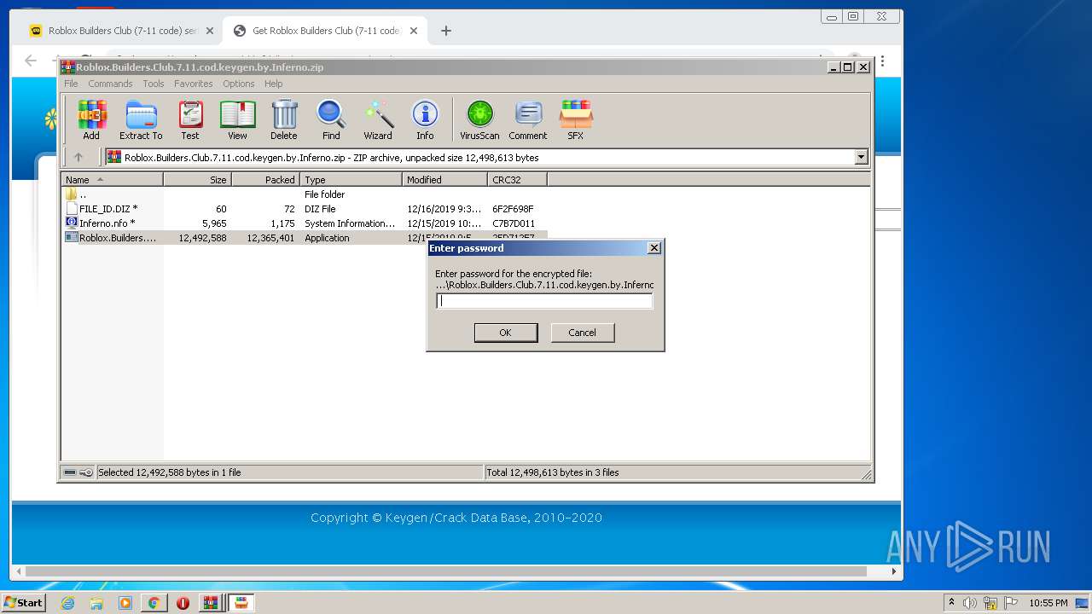Focus the password input field
This screenshot has height=614, width=1092.
[544, 301]
